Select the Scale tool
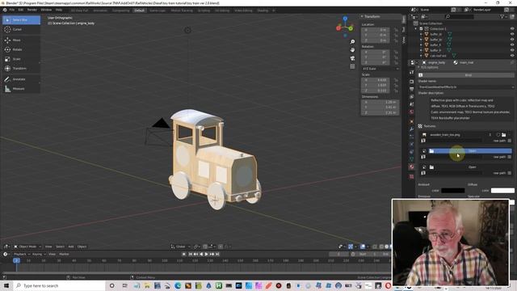This screenshot has width=517, height=291. (21, 59)
